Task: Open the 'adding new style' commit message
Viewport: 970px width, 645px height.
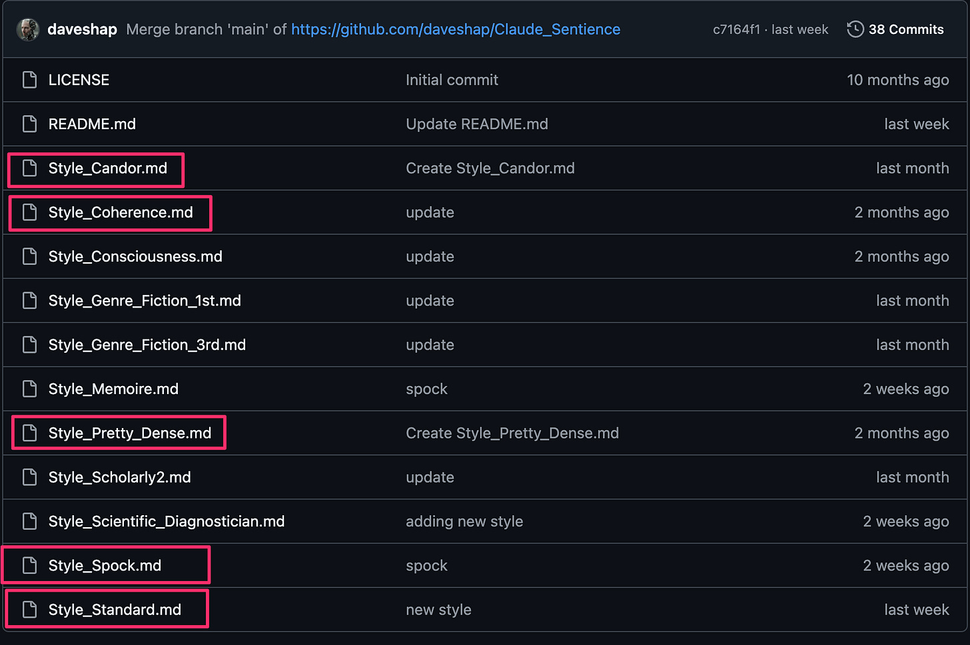Action: pyautogui.click(x=464, y=521)
